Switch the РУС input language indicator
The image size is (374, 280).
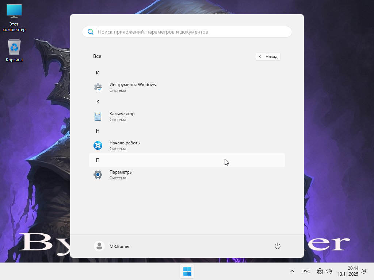(x=306, y=271)
